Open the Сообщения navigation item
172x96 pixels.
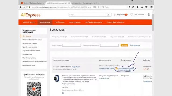click(x=60, y=22)
